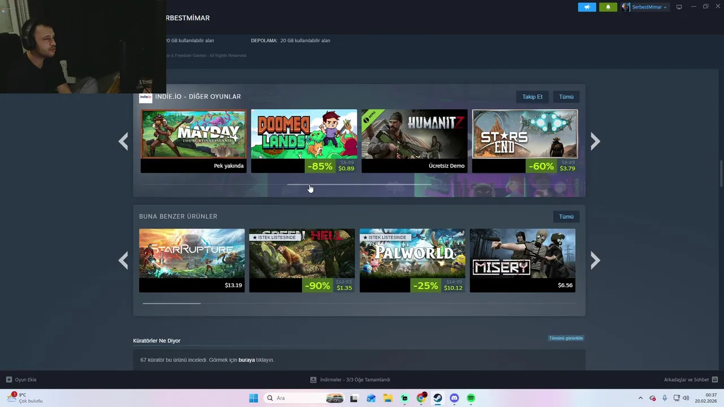724x407 pixels.
Task: Click the Takip Et follow button
Action: coord(532,97)
